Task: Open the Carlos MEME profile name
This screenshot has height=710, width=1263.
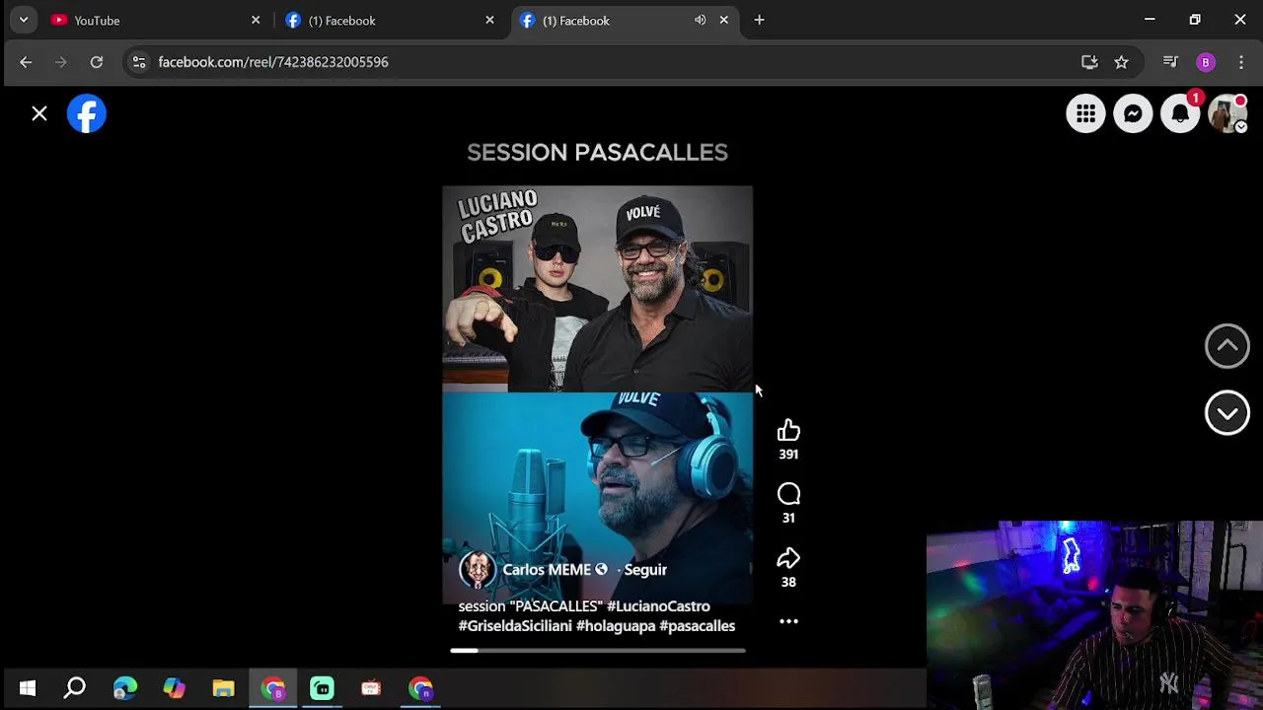Action: click(x=547, y=570)
